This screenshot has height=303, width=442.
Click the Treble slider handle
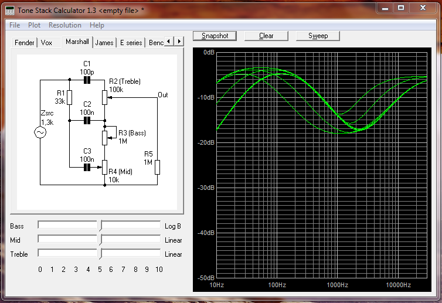[x=100, y=254]
